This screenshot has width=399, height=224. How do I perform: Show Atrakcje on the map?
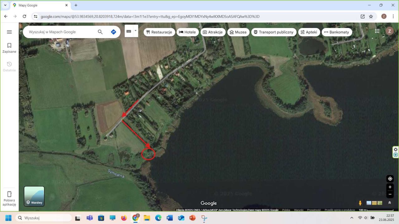213,32
